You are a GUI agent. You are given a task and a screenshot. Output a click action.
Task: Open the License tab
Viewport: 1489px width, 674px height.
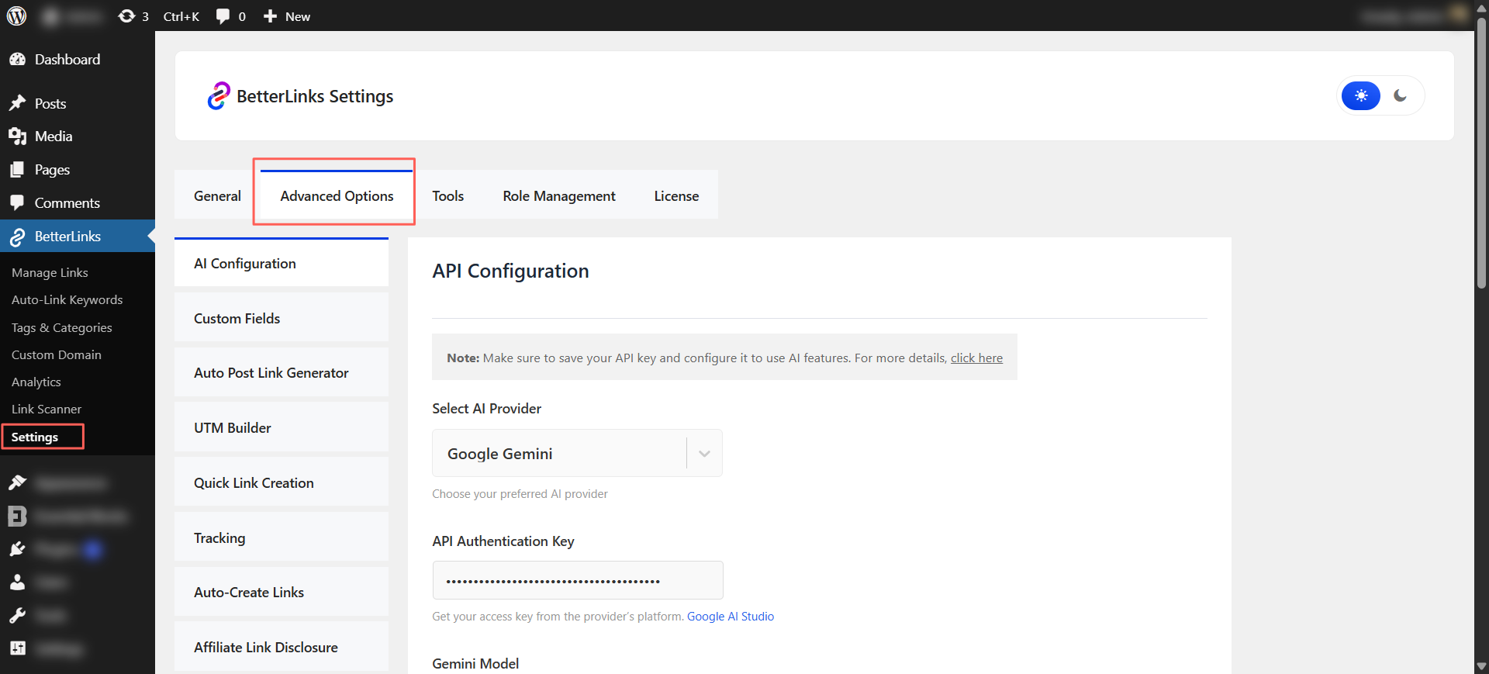[x=676, y=196]
